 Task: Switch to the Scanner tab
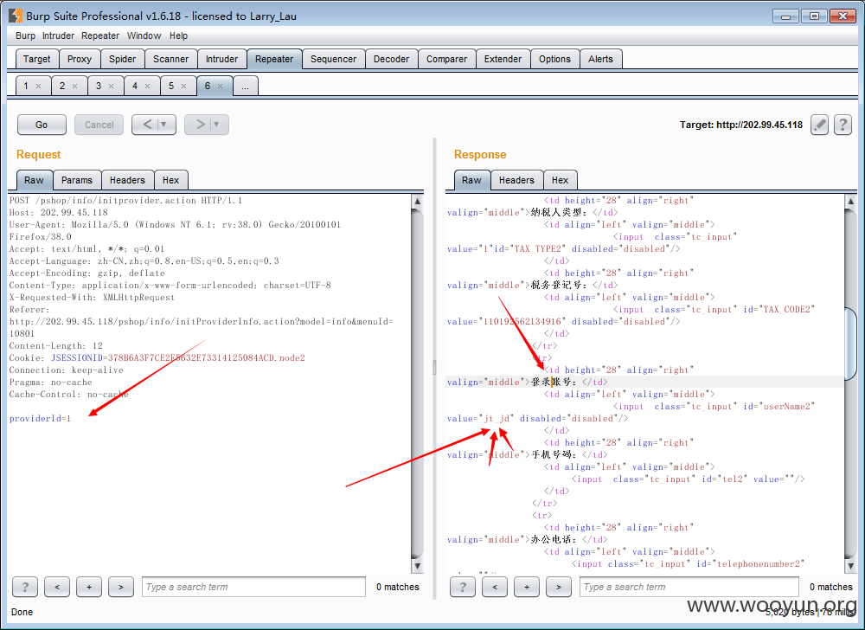point(171,59)
